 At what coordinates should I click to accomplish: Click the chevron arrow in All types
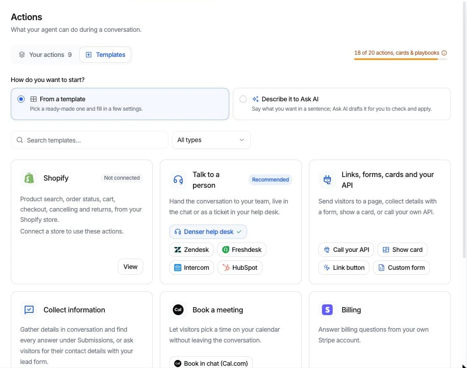(241, 140)
